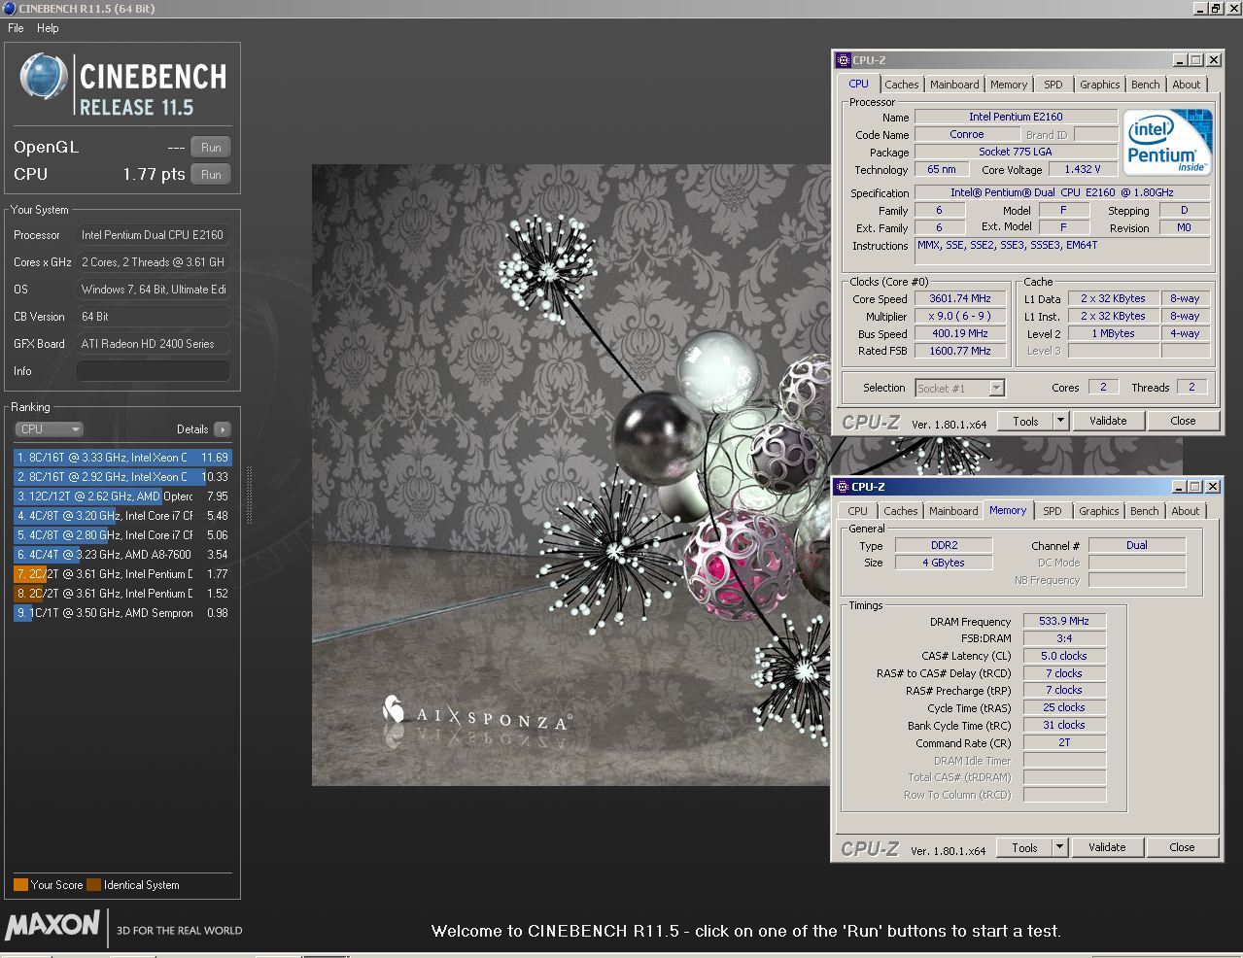Screen dimensions: 1243x958
Task: Open Memory tab in top CPU-Z window
Action: (1009, 85)
